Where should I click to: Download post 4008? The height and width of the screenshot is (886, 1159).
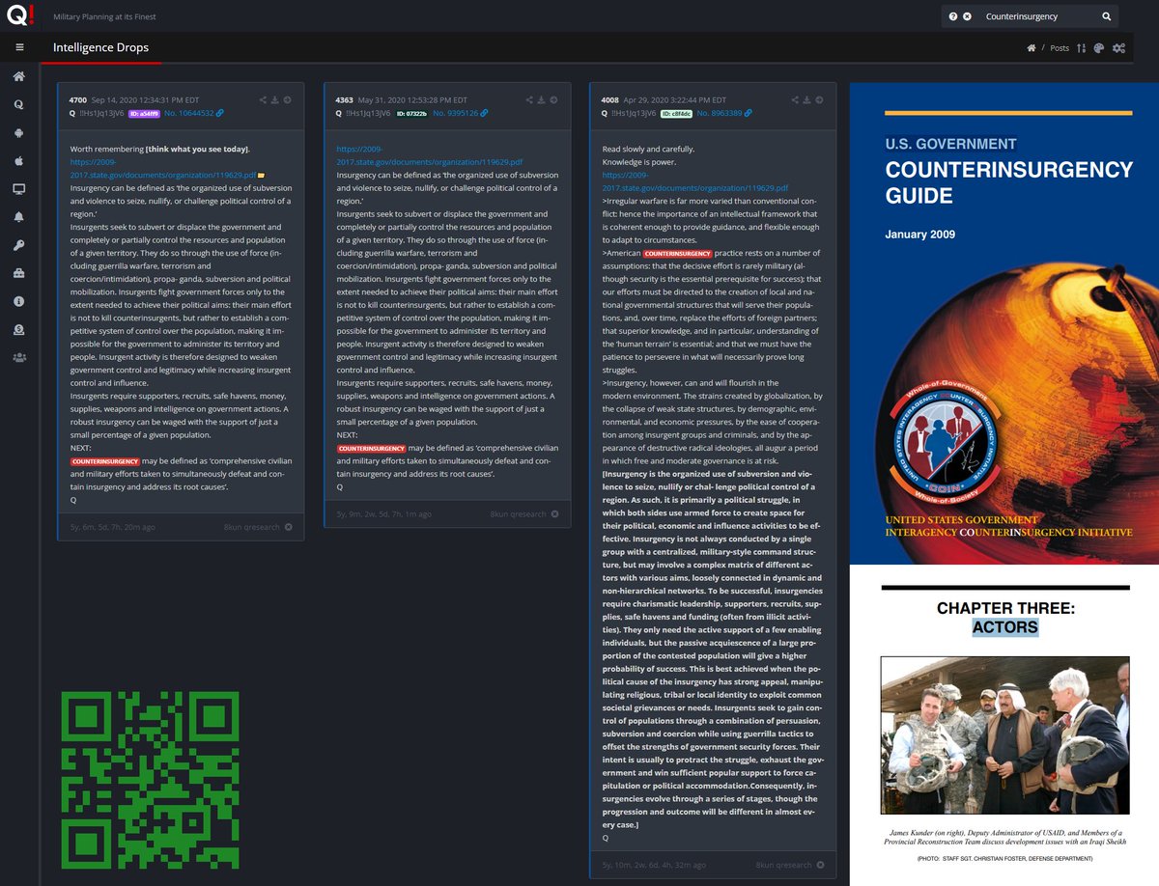[806, 99]
